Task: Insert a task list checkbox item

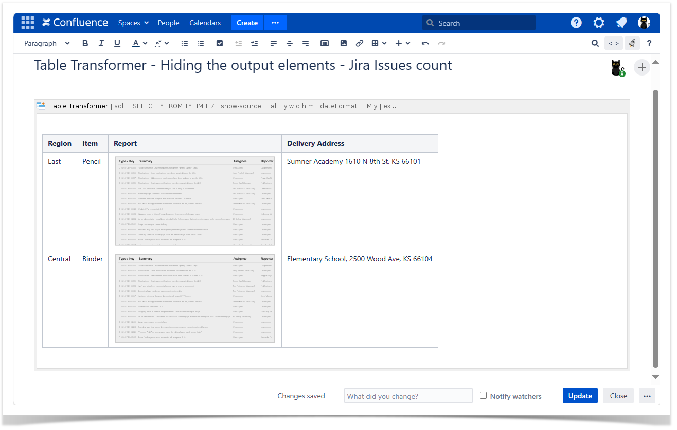Action: 220,44
